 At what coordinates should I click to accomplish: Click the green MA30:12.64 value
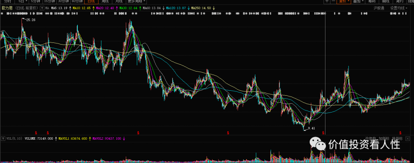tap(128, 8)
